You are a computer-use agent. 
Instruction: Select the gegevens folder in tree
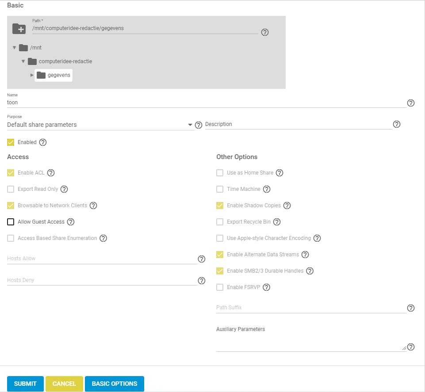tap(59, 75)
